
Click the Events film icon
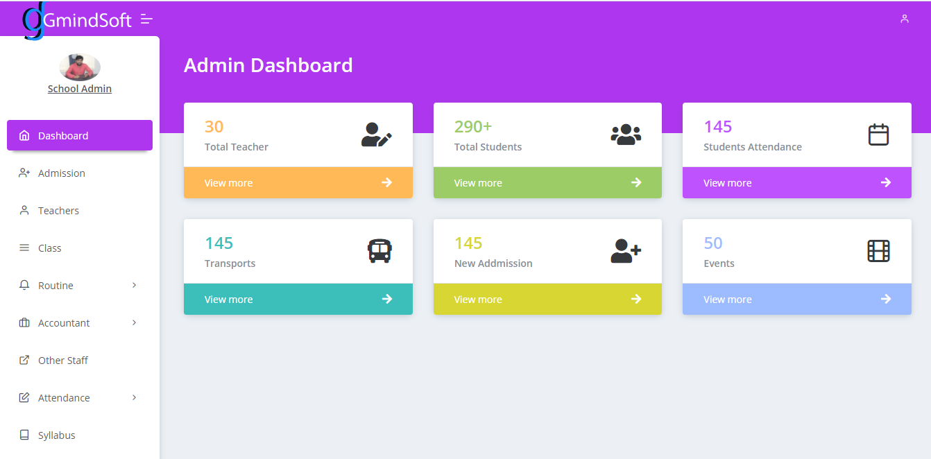click(x=878, y=251)
